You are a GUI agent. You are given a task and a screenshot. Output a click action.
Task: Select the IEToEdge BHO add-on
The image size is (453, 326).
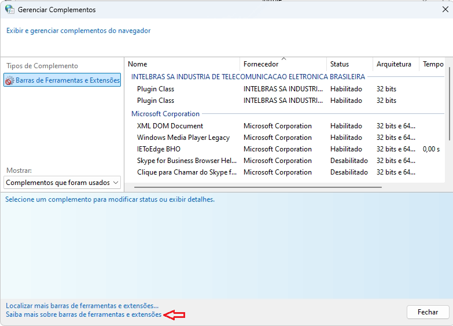159,149
